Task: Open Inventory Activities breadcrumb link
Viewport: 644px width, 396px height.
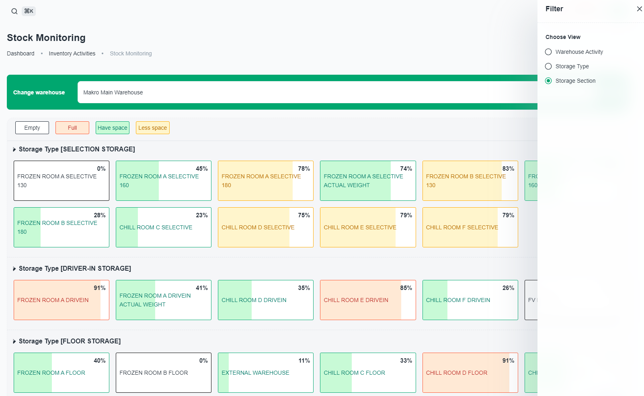Action: 72,53
